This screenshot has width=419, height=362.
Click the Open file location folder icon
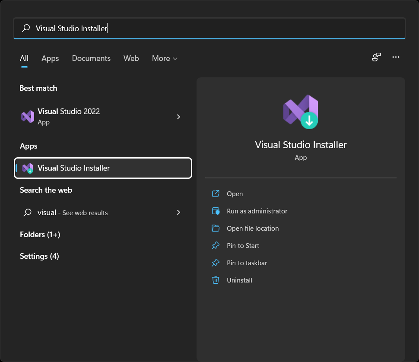click(x=216, y=229)
